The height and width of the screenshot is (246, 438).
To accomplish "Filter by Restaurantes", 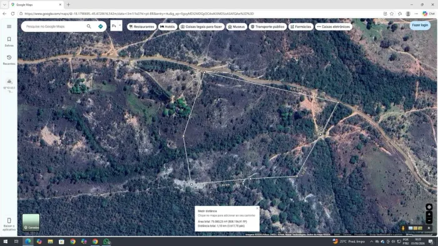I will click(141, 27).
